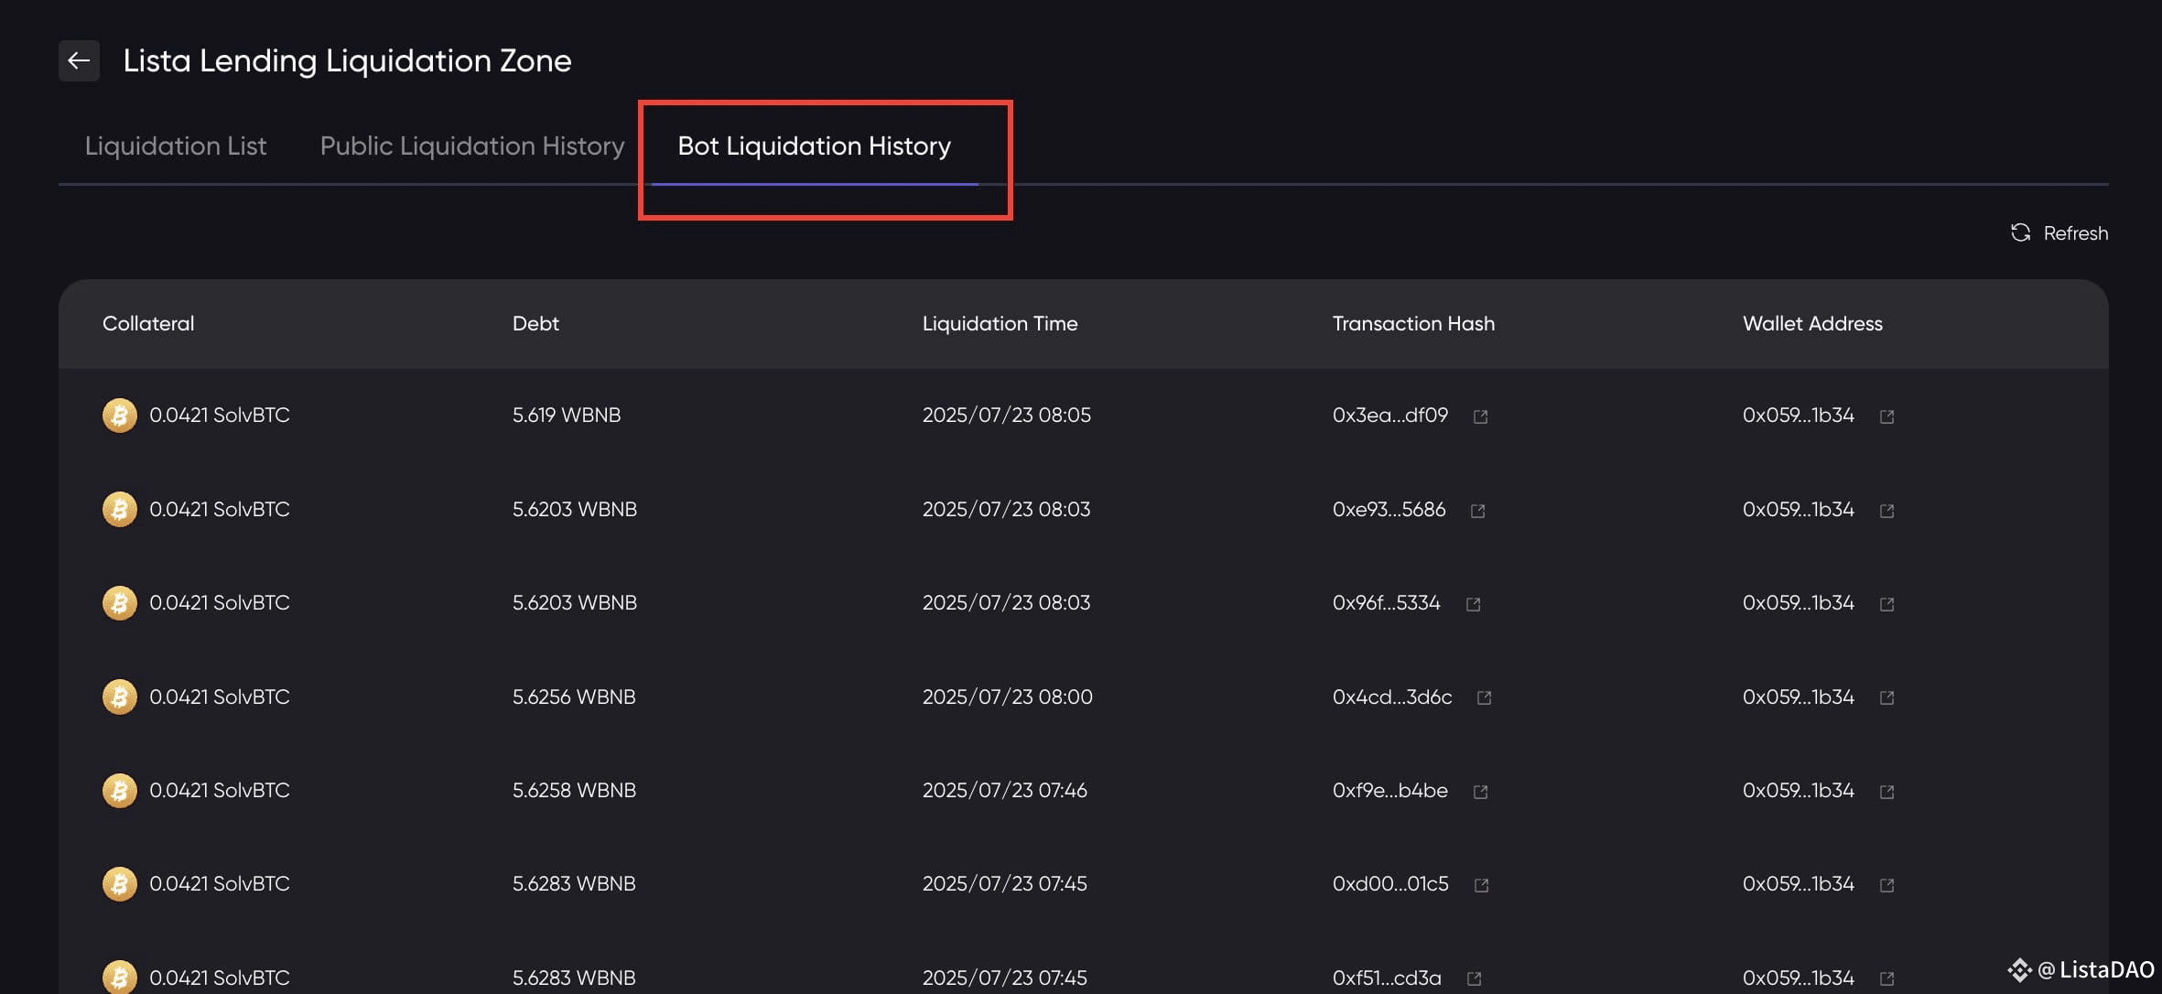
Task: Open wallet link icon in 0xe93...5686 row
Action: pos(1886,511)
